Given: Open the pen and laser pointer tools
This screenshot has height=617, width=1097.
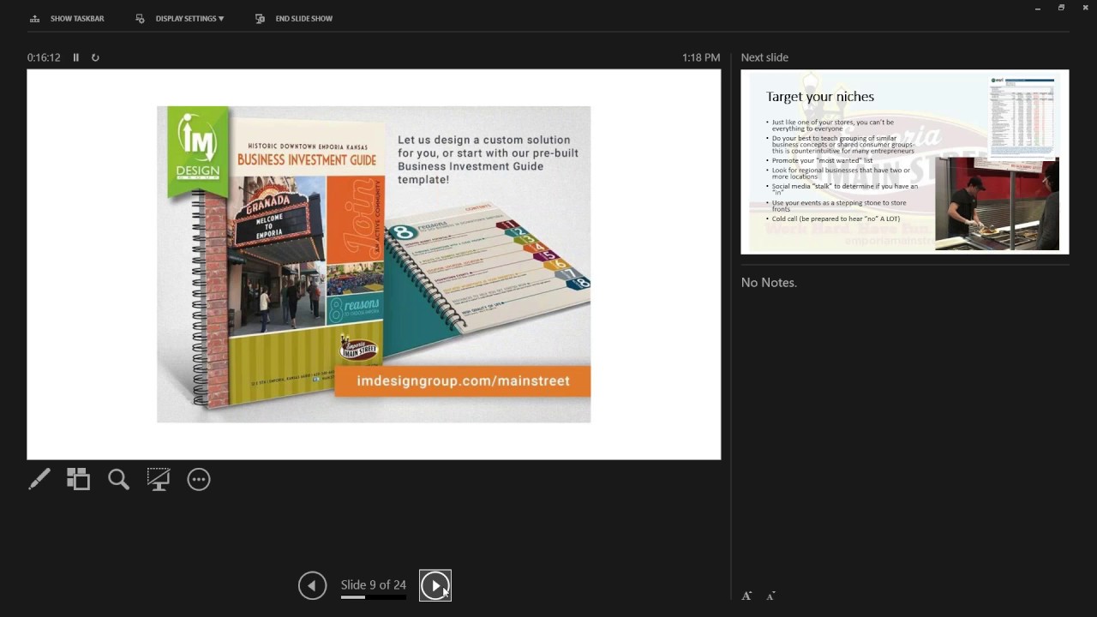Looking at the screenshot, I should click(39, 479).
